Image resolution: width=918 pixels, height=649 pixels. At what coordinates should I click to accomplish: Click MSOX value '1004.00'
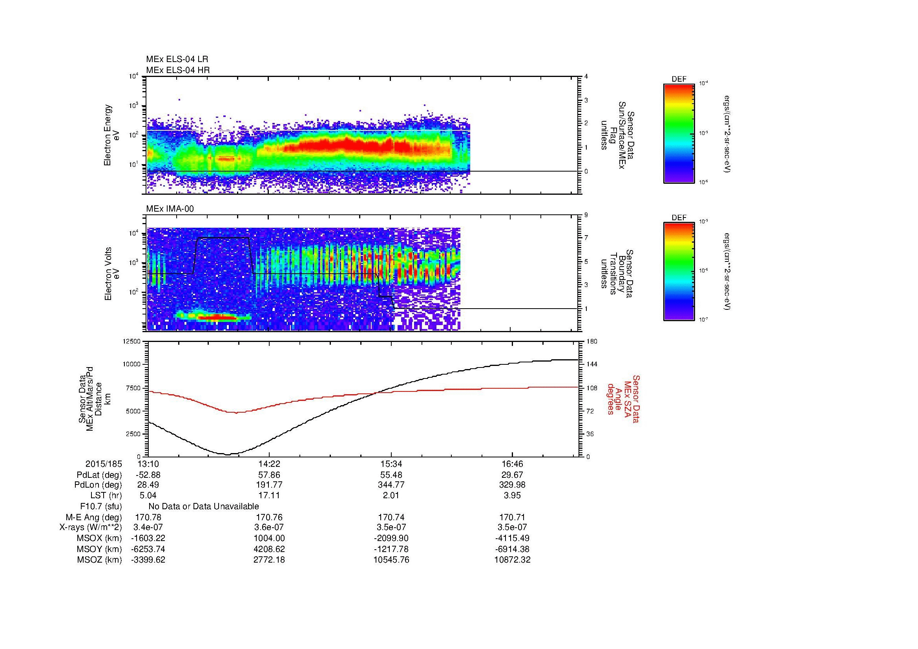point(269,538)
